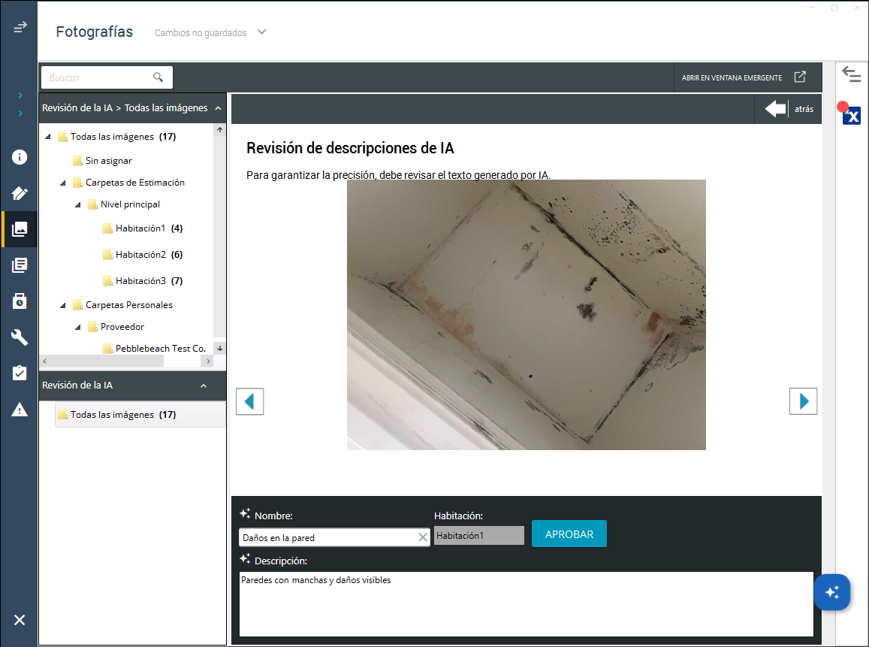
Task: Click the AI sparkle icon beside Descripción
Action: click(245, 559)
